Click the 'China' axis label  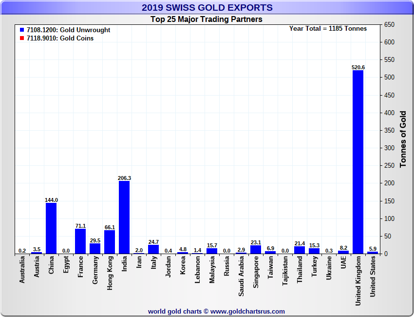pos(51,265)
